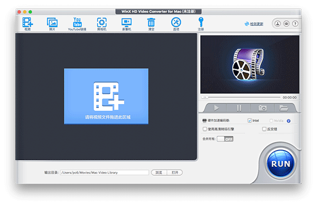The image size is (317, 206).
Task: Click the user account round icon
Action: (x=277, y=24)
